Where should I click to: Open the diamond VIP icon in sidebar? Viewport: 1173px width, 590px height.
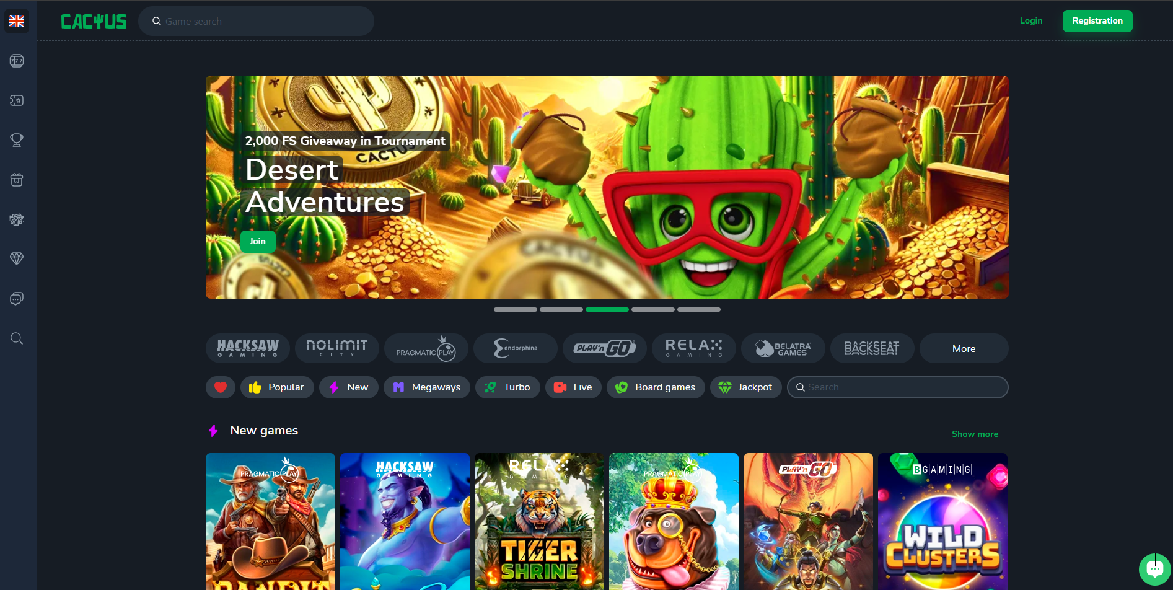(17, 258)
